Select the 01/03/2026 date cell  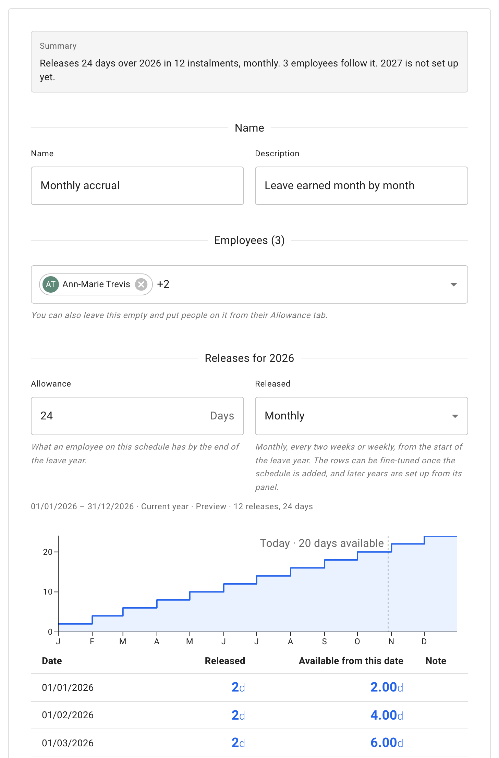(x=68, y=743)
